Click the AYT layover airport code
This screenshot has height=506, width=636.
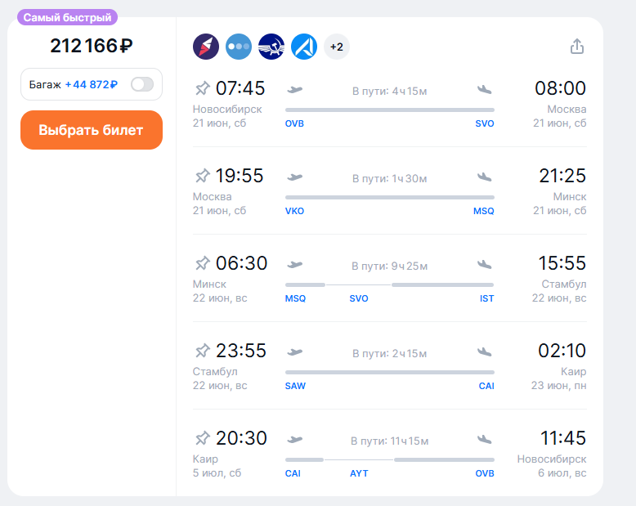tap(359, 474)
